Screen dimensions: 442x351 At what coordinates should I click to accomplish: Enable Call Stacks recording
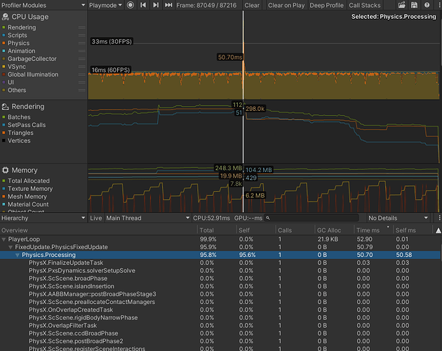(x=365, y=5)
